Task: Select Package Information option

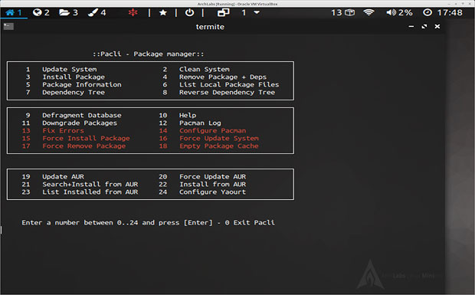Action: (x=82, y=84)
